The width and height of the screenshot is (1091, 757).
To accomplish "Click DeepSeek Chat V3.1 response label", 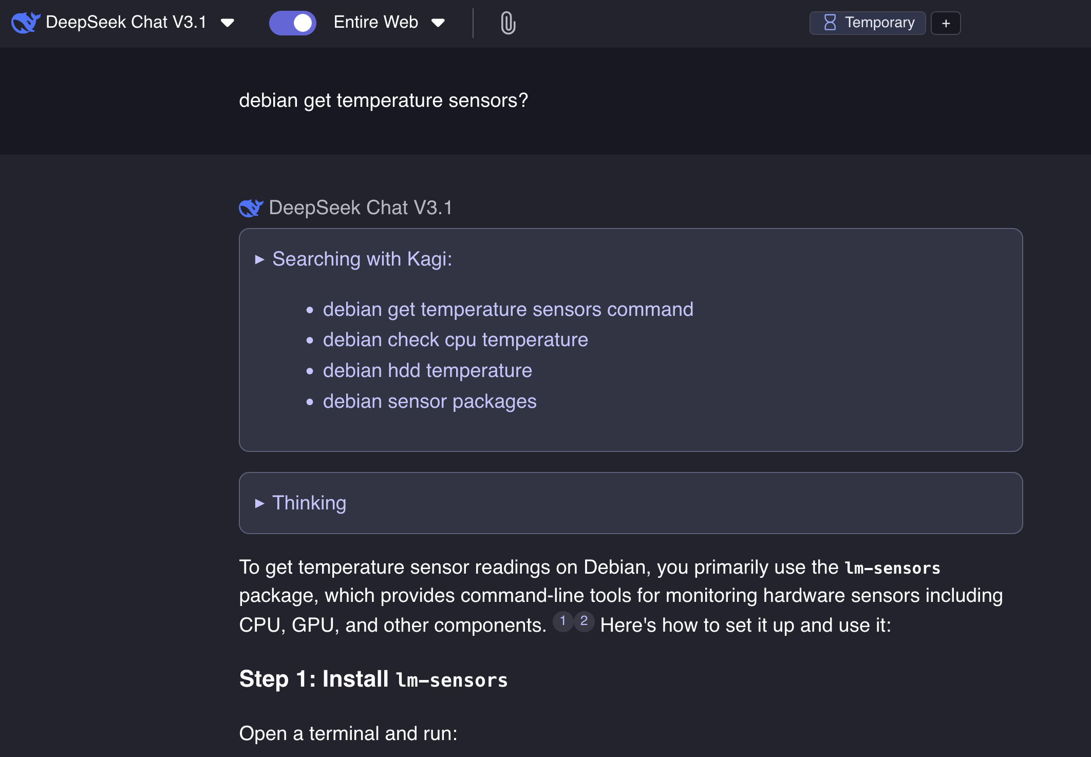I will [360, 208].
